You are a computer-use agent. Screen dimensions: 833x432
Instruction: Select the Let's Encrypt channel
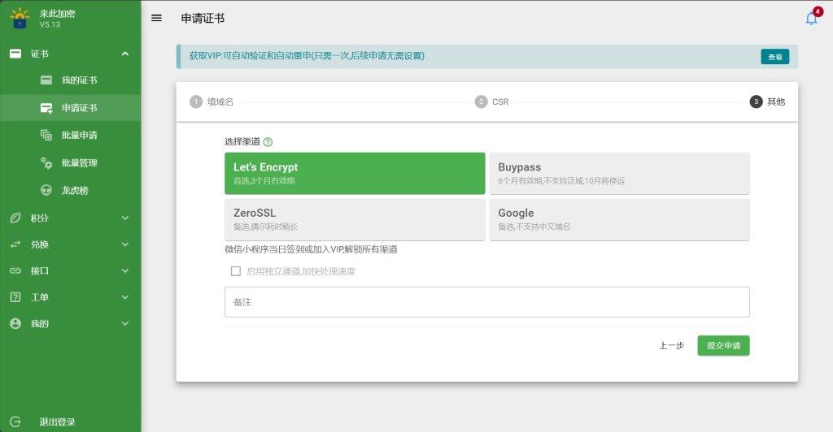coord(355,173)
